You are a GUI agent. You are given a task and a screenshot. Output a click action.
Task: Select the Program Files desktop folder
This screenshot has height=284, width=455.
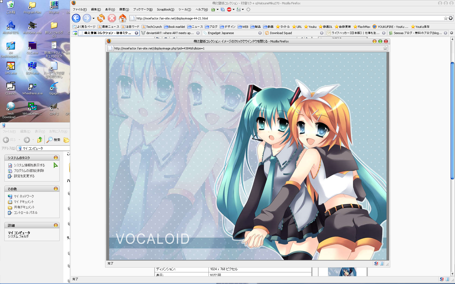tap(32, 7)
